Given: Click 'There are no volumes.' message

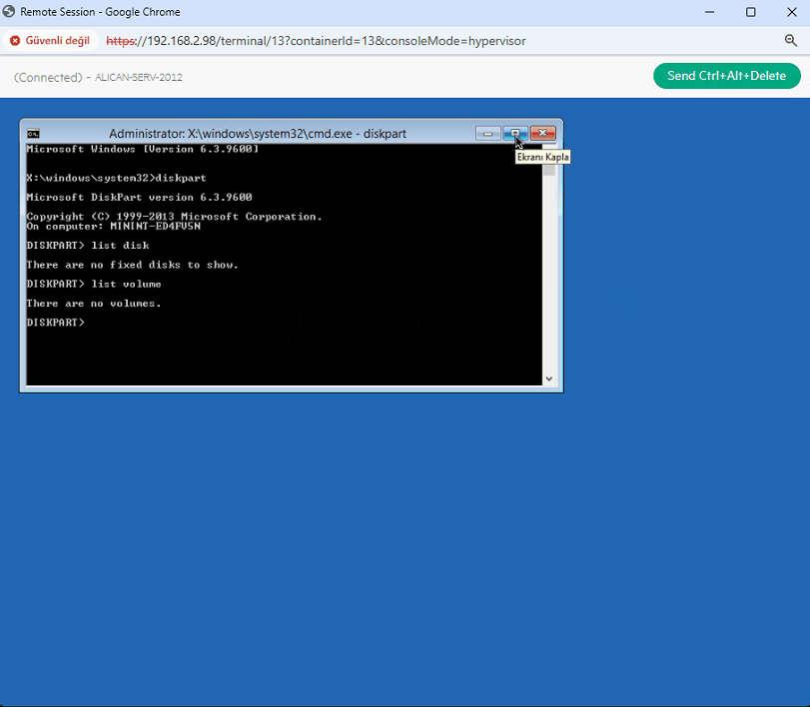Looking at the screenshot, I should [94, 304].
